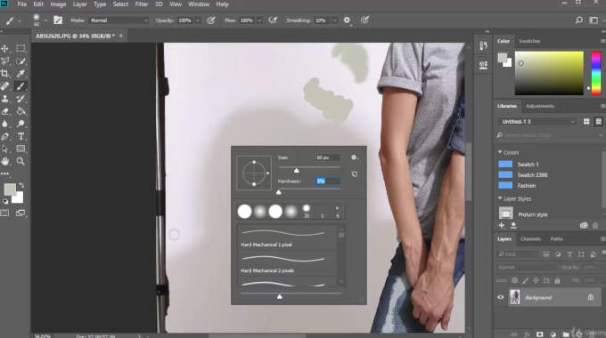This screenshot has height=338, width=606.
Task: Select the Dodge tool
Action: 20,124
